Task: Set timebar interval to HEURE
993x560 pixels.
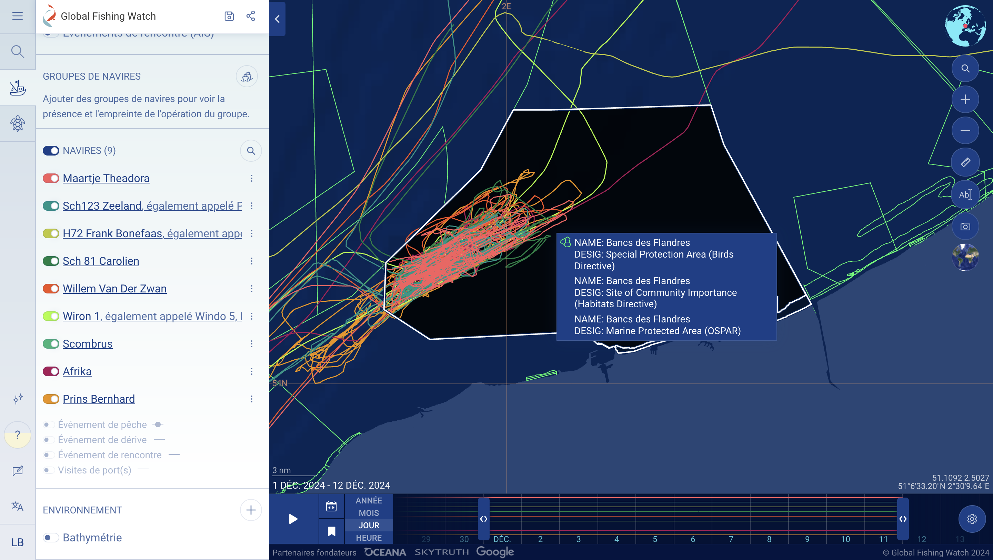Action: click(x=369, y=538)
